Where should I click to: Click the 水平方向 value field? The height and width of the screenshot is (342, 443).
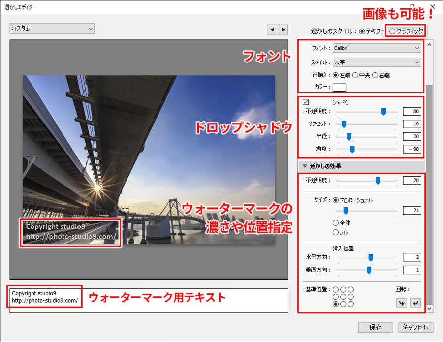pos(411,257)
